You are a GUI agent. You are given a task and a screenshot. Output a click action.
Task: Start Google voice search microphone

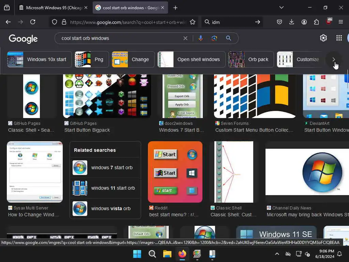coord(200,38)
